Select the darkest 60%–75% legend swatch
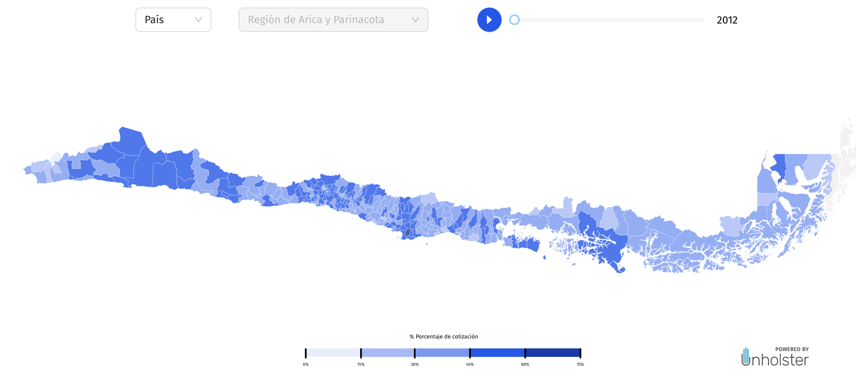Viewport: 856px width, 387px height. pyautogui.click(x=552, y=353)
